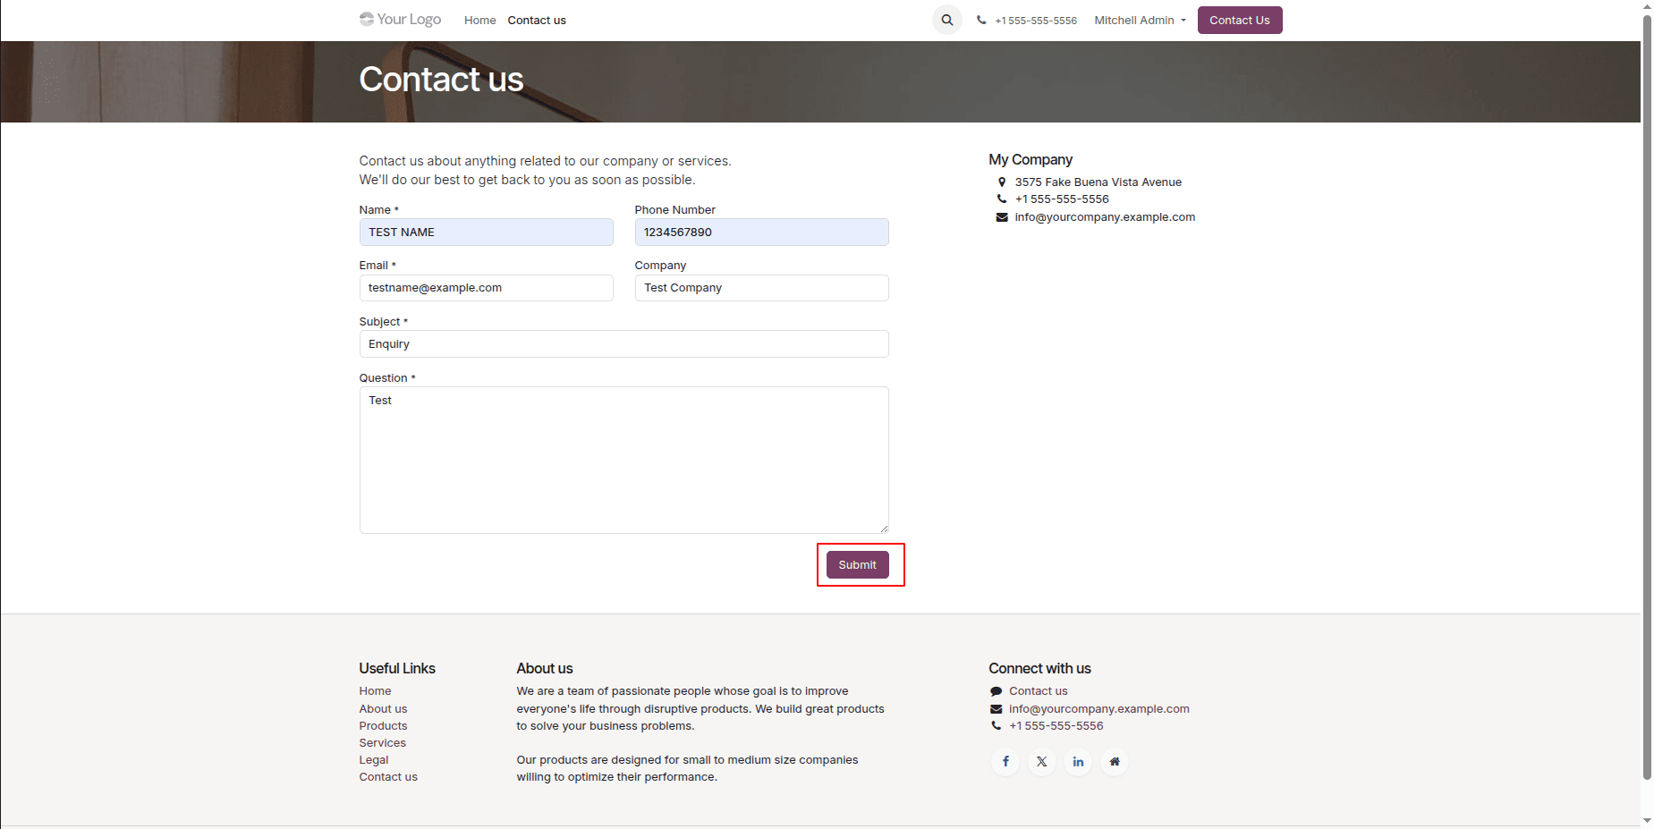Click the home icon in footer social row

[1115, 762]
